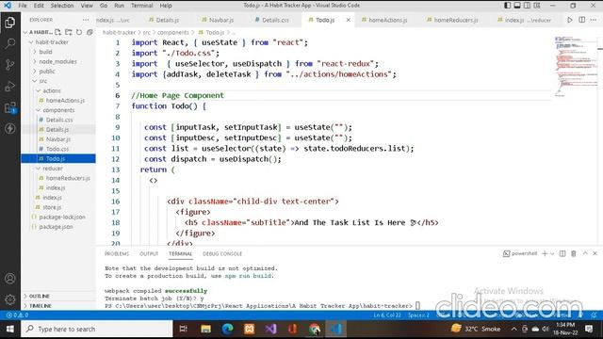Toggle secondary side bar layout icon
Image resolution: width=603 pixels, height=339 pixels.
[x=528, y=6]
